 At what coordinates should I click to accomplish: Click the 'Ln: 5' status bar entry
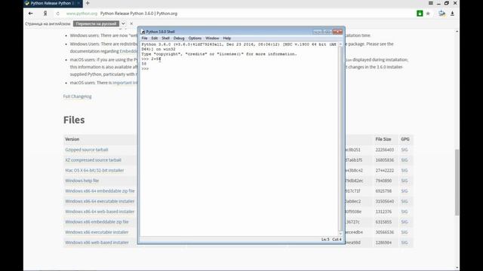[x=325, y=239]
